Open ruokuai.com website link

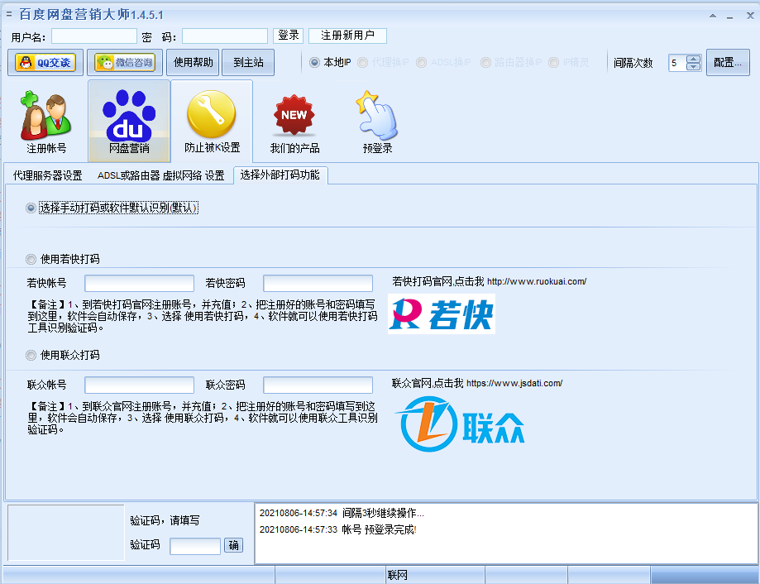point(537,281)
